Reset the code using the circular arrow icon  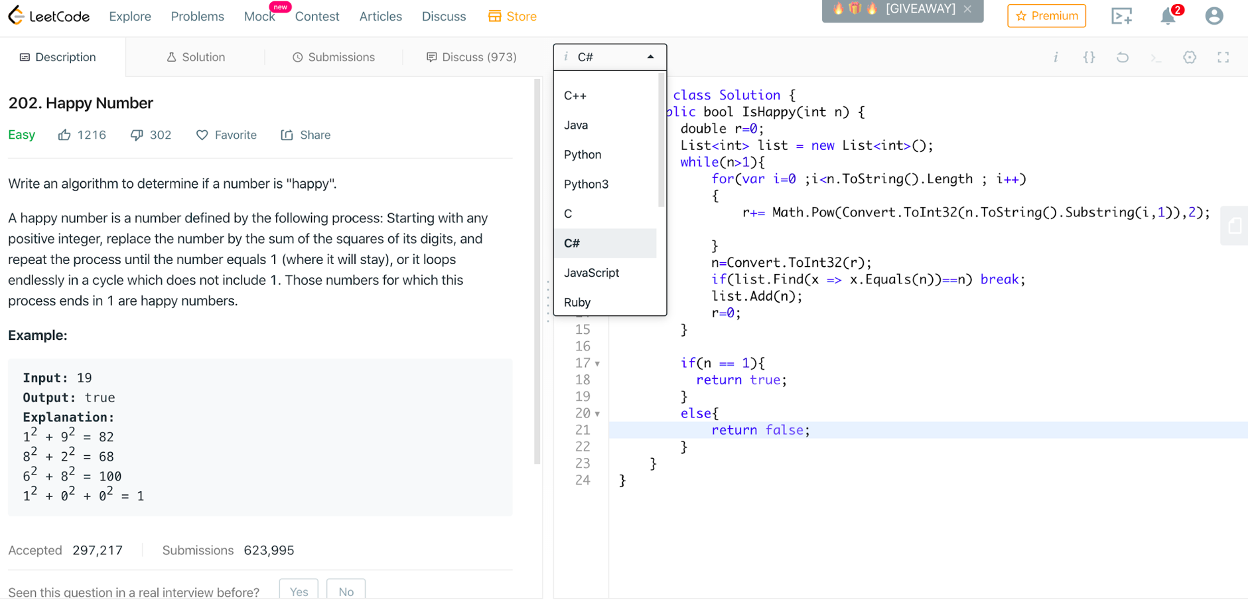(x=1123, y=57)
